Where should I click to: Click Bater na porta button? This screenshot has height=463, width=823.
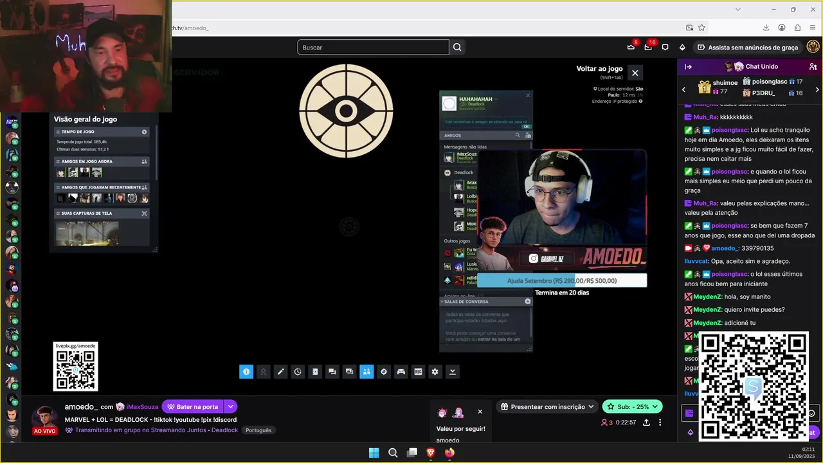192,406
